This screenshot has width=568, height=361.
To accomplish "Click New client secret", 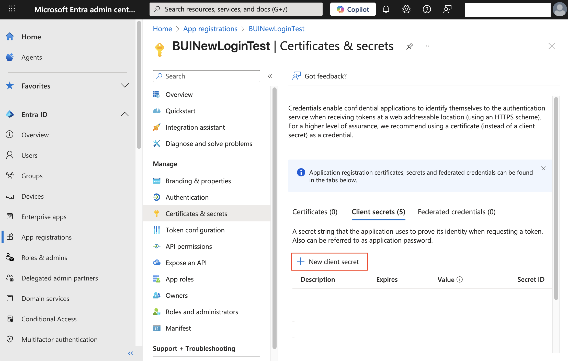I will (329, 262).
